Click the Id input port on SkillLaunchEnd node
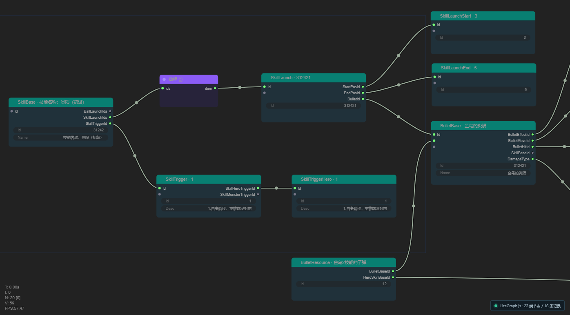Screen dimensions: 570x315 tap(434, 77)
